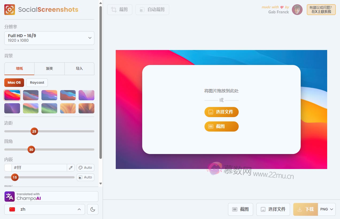
Task: Click the #fff inset color text field
Action: [x=39, y=168]
